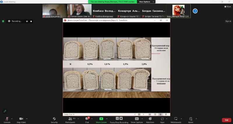Click the Unmute microphone icon
The image size is (233, 124).
7,119
